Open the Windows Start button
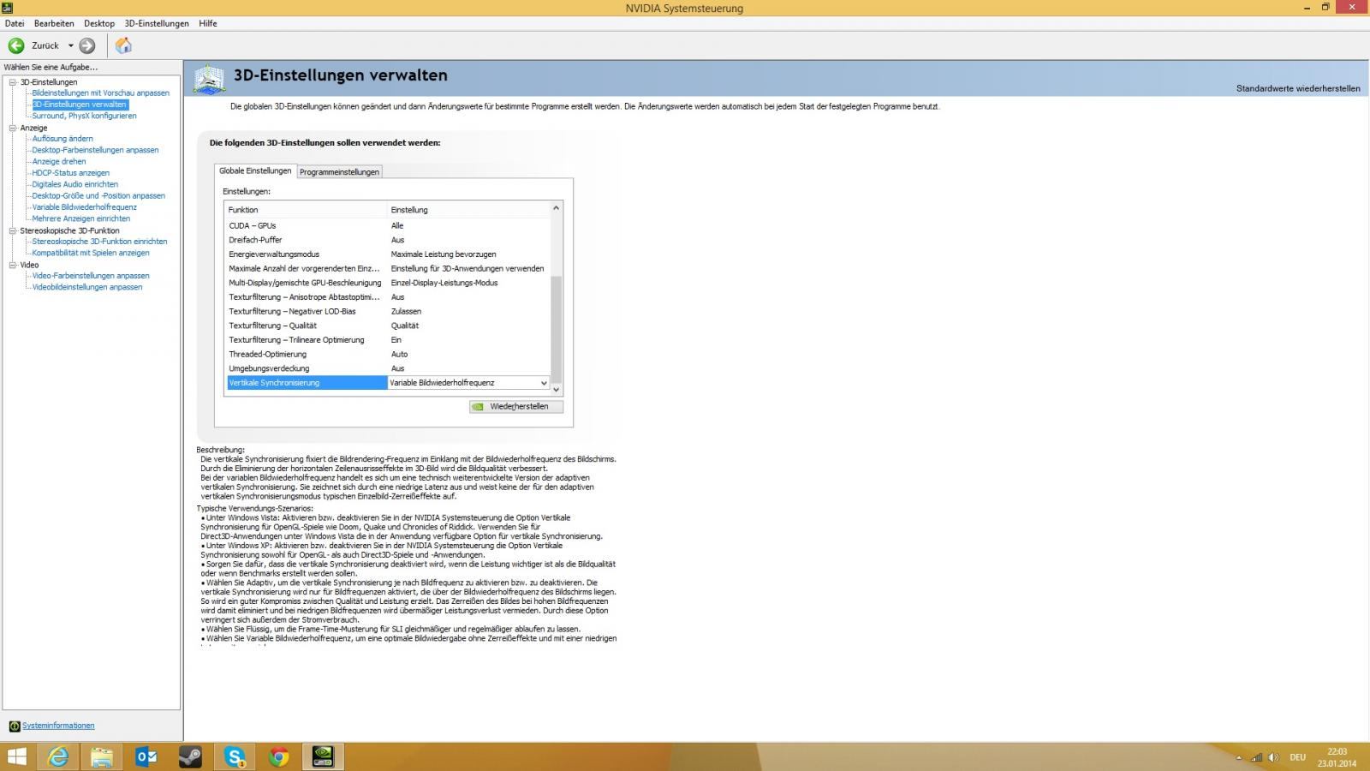Viewport: 1370px width, 771px height. [16, 756]
